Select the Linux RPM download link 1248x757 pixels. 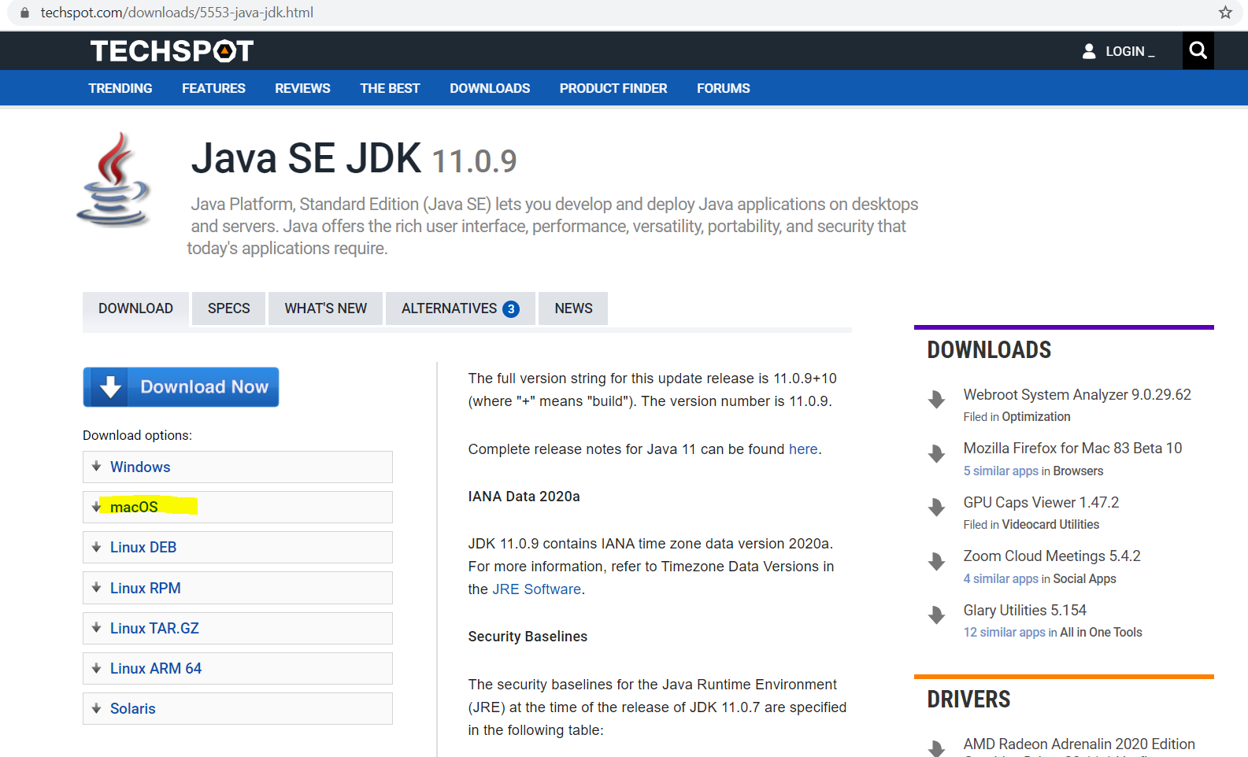click(238, 588)
